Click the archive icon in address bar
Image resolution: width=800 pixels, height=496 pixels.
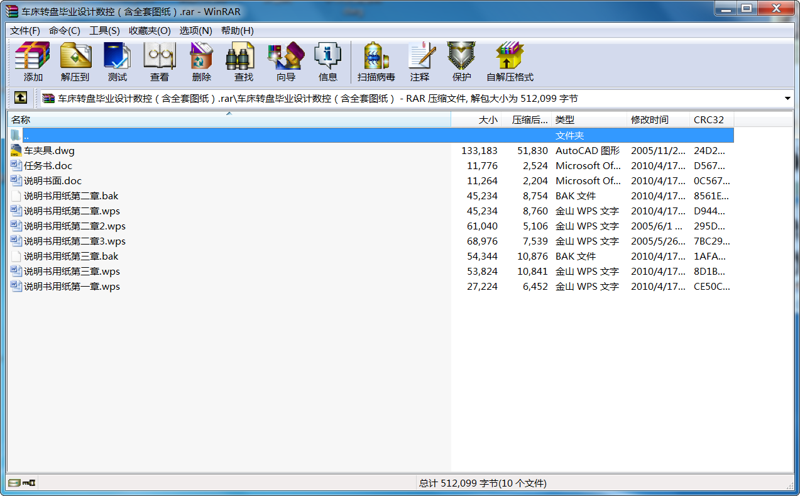pyautogui.click(x=48, y=99)
